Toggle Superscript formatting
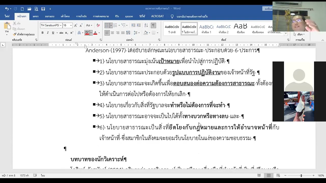 click(72, 33)
